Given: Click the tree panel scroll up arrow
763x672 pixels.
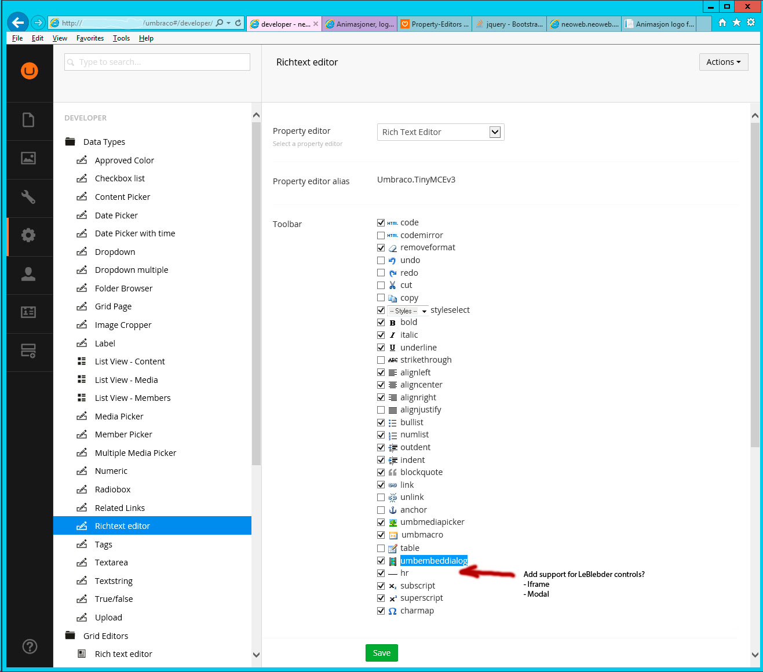Looking at the screenshot, I should click(257, 115).
